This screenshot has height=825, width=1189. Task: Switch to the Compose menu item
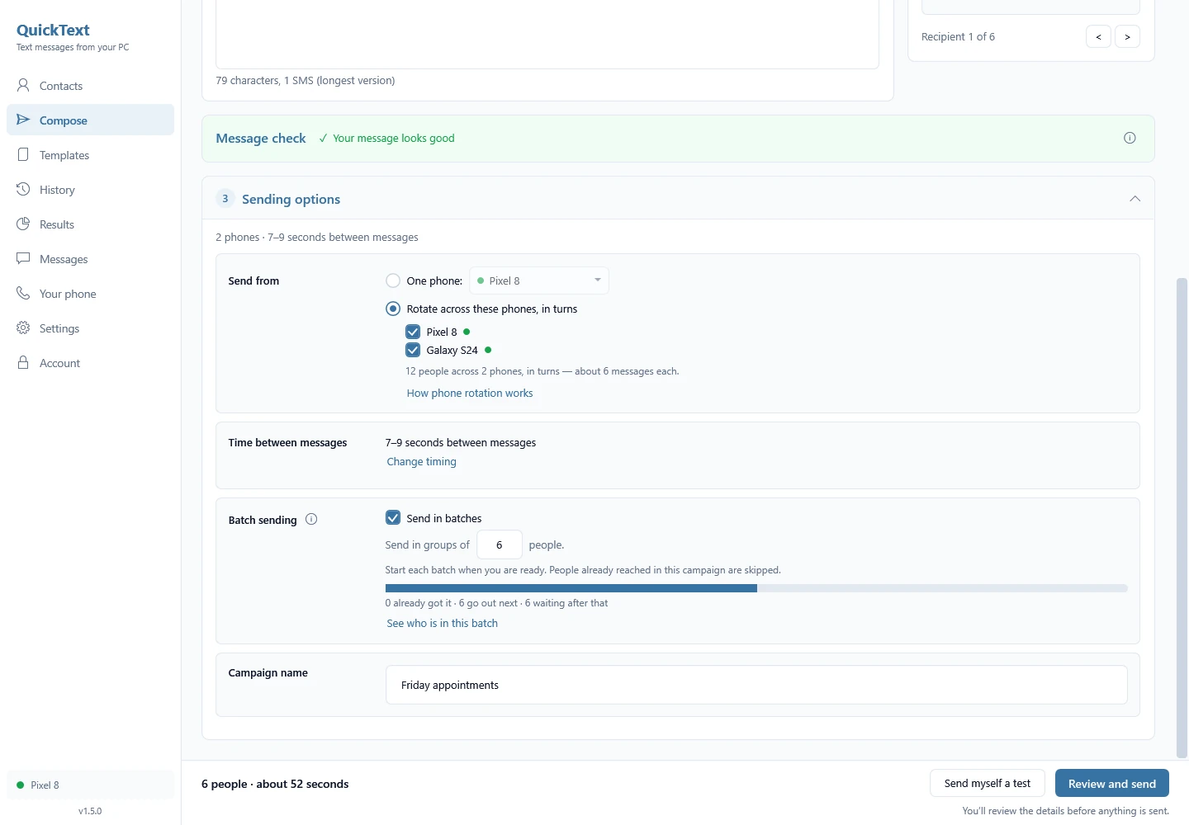pos(91,120)
